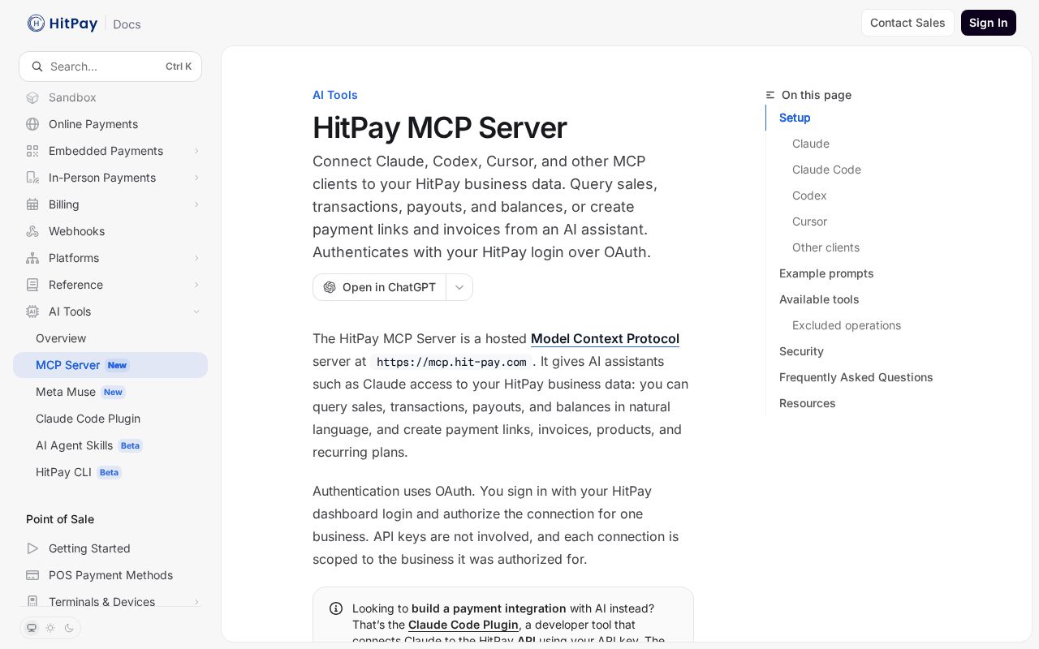Follow the Claude Code Plugin inline link

[x=463, y=625]
